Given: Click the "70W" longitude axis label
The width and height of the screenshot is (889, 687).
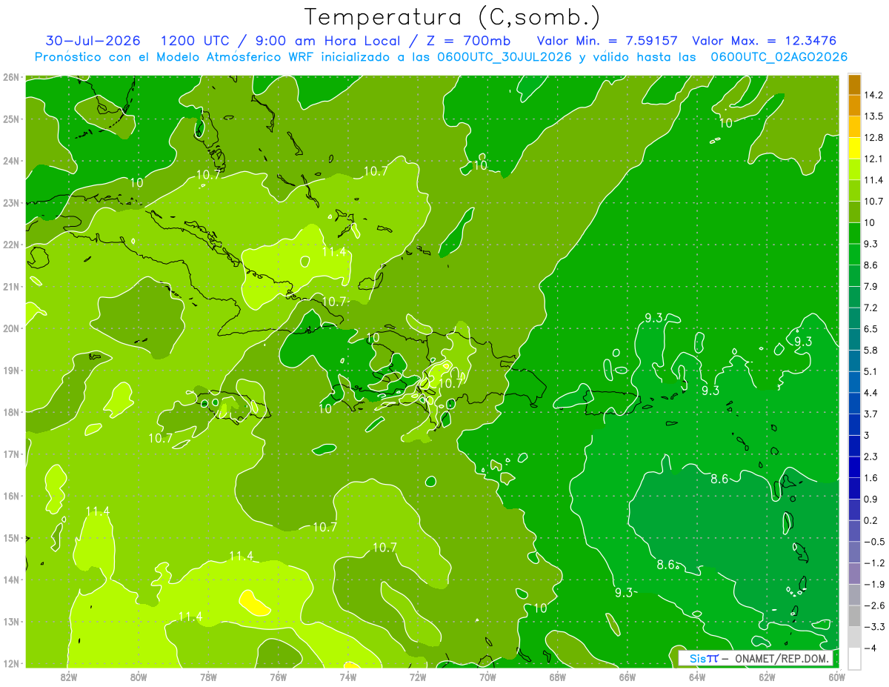Looking at the screenshot, I should [487, 677].
